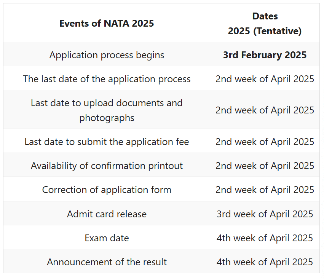Select "Announcement of the result" cell
324x279 pixels.
coord(107,262)
